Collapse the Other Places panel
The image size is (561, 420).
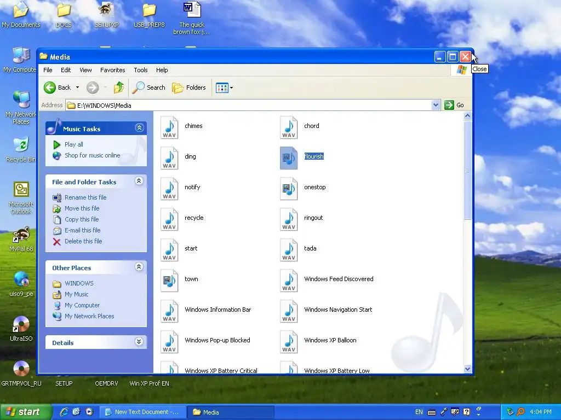(139, 267)
